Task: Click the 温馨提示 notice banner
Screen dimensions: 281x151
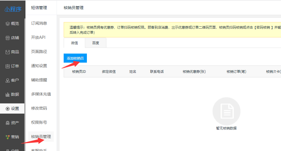Action: tap(172, 30)
